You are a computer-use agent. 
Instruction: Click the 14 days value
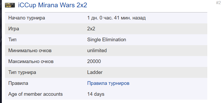pos(96,94)
